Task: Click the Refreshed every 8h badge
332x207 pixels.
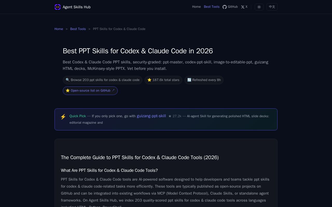Action: pyautogui.click(x=204, y=80)
